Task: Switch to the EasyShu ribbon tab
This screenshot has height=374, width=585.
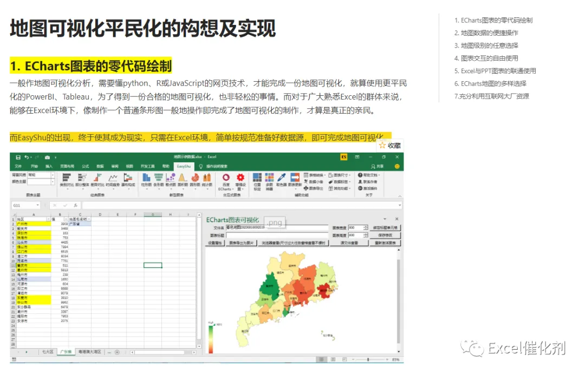Action: 184,166
